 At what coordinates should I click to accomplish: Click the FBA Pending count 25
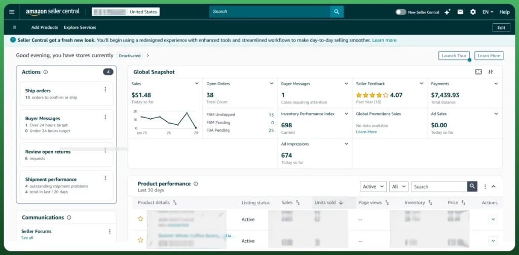(271, 130)
